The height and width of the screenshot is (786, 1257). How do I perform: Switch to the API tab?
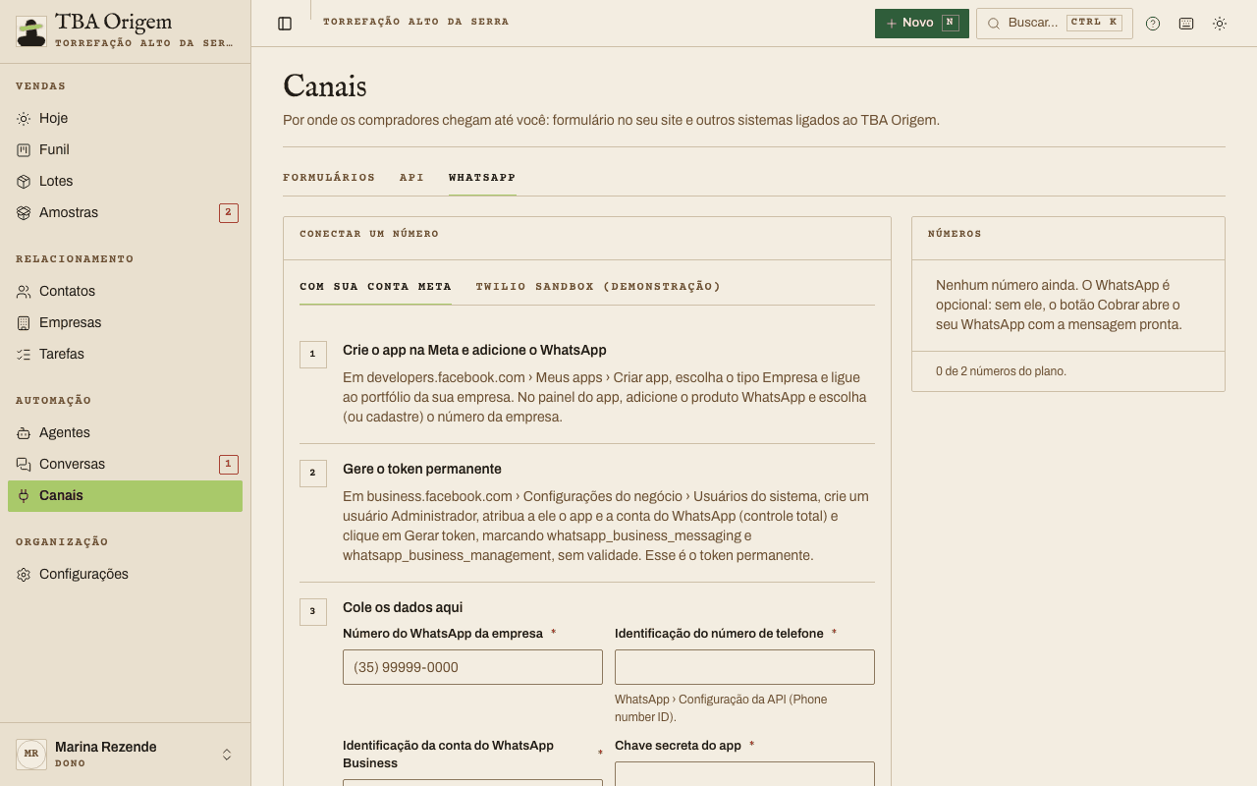tap(412, 178)
